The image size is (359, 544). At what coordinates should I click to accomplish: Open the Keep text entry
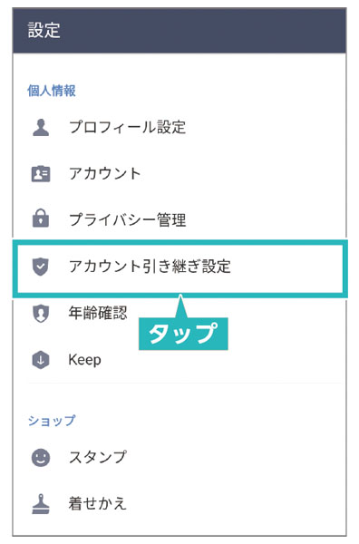point(84,360)
